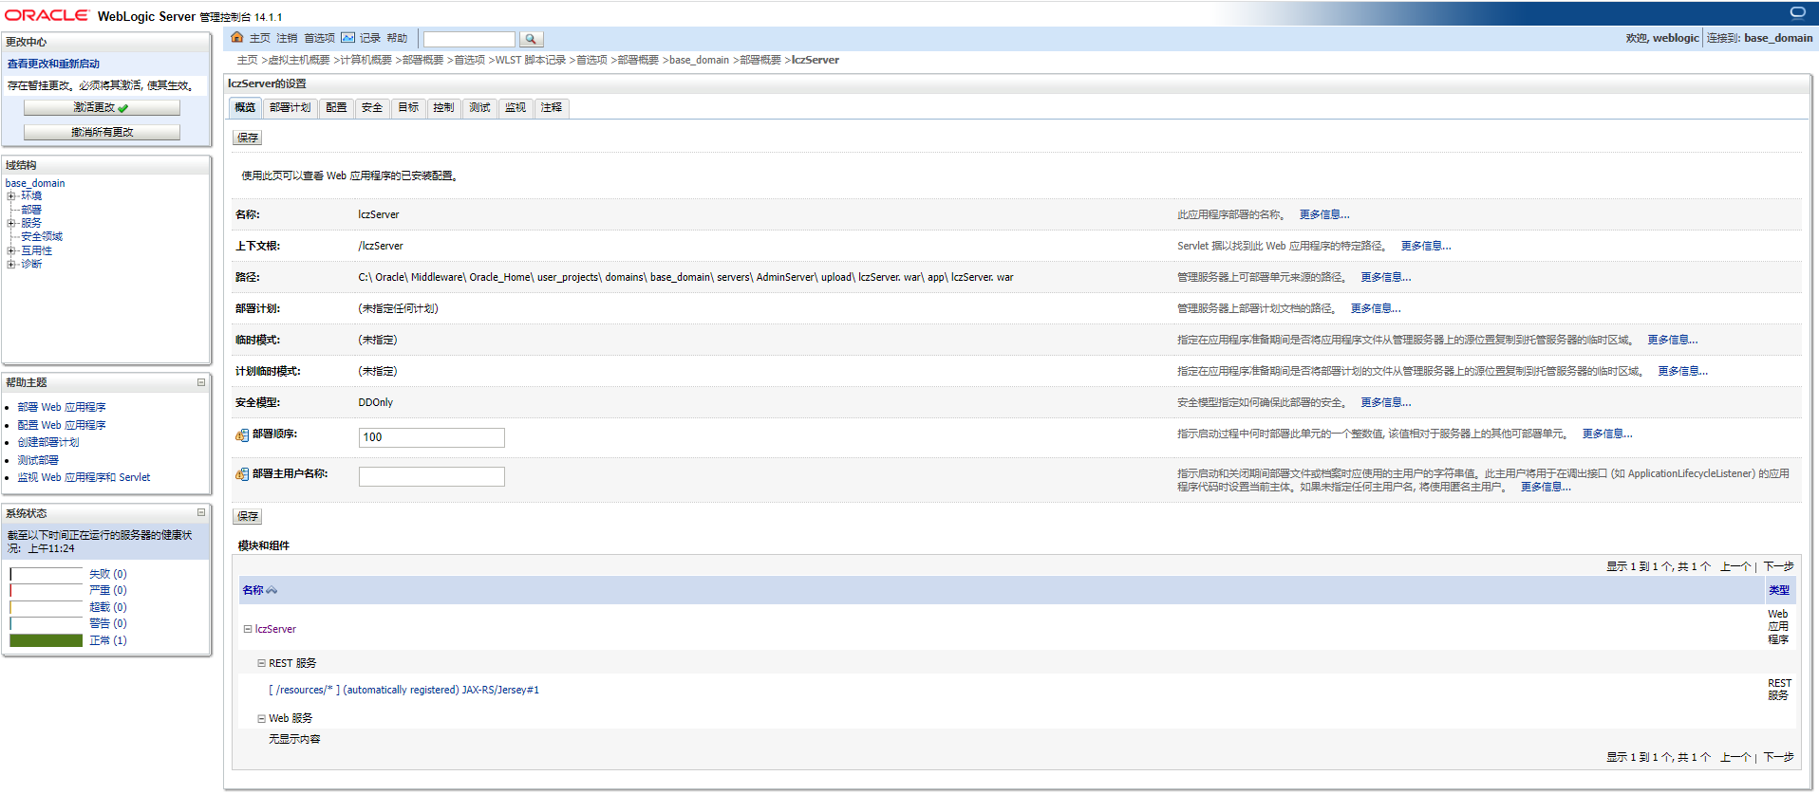Click the 激活更改 button
The image size is (1819, 794).
(x=102, y=108)
